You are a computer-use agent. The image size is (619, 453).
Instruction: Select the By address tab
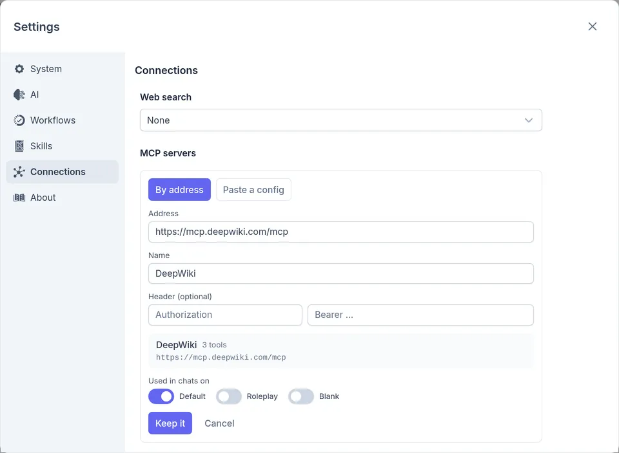coord(179,190)
